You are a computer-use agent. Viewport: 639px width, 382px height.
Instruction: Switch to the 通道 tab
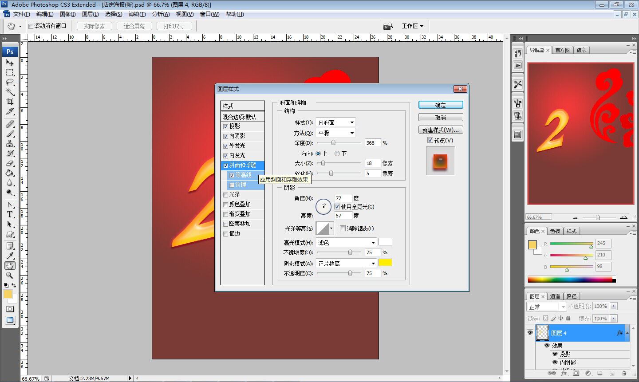coord(555,296)
